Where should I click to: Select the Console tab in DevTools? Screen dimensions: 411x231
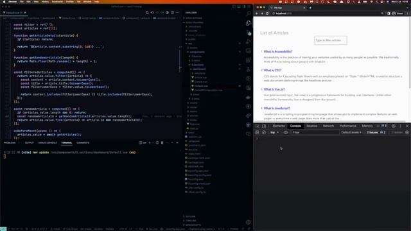click(295, 126)
